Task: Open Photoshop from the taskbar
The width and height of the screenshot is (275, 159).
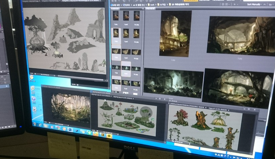Action: (70, 129)
